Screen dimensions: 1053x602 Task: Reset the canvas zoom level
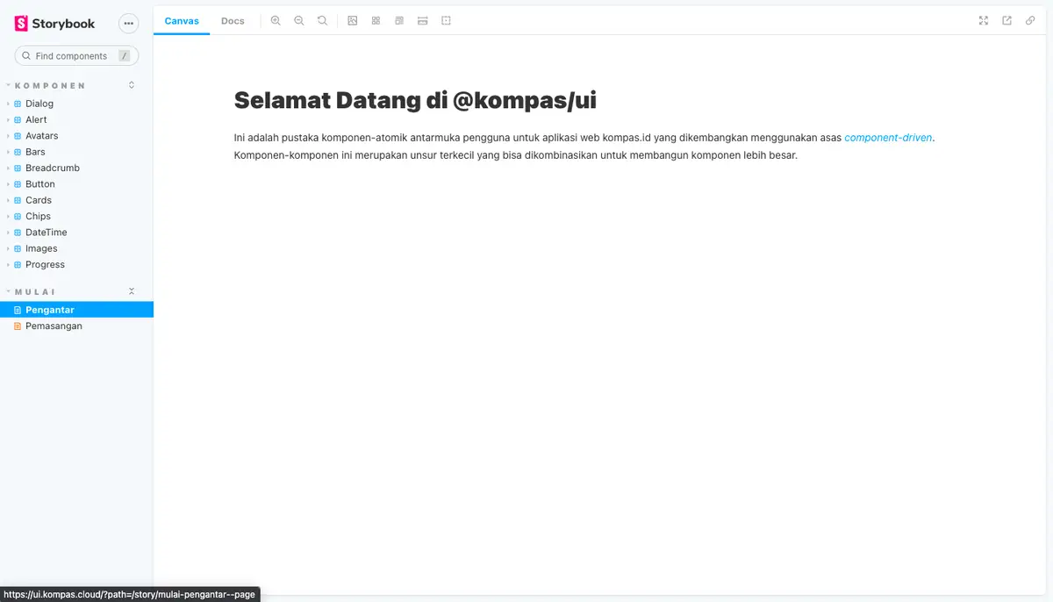[322, 19]
